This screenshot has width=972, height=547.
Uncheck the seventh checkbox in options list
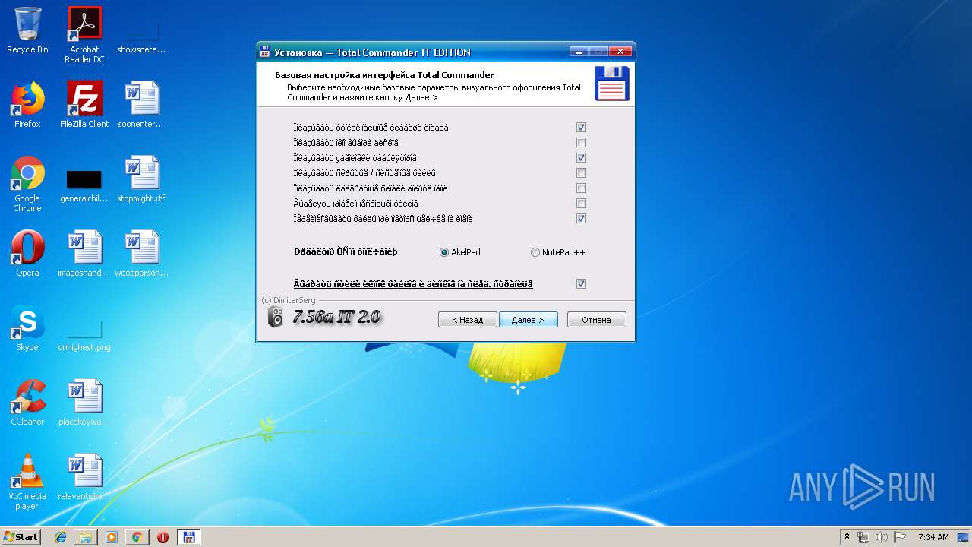point(581,219)
